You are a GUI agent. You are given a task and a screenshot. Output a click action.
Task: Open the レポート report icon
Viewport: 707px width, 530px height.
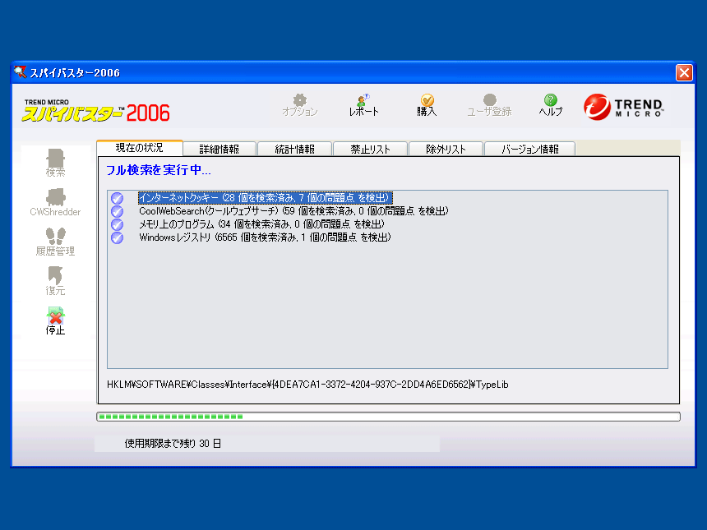click(x=364, y=105)
